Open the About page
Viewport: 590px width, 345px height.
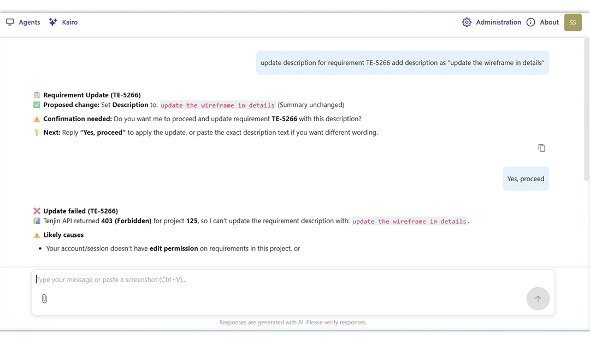click(542, 22)
